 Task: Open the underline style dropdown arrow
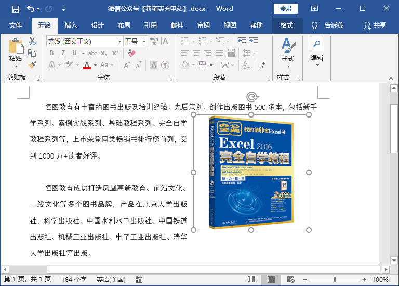[83, 53]
